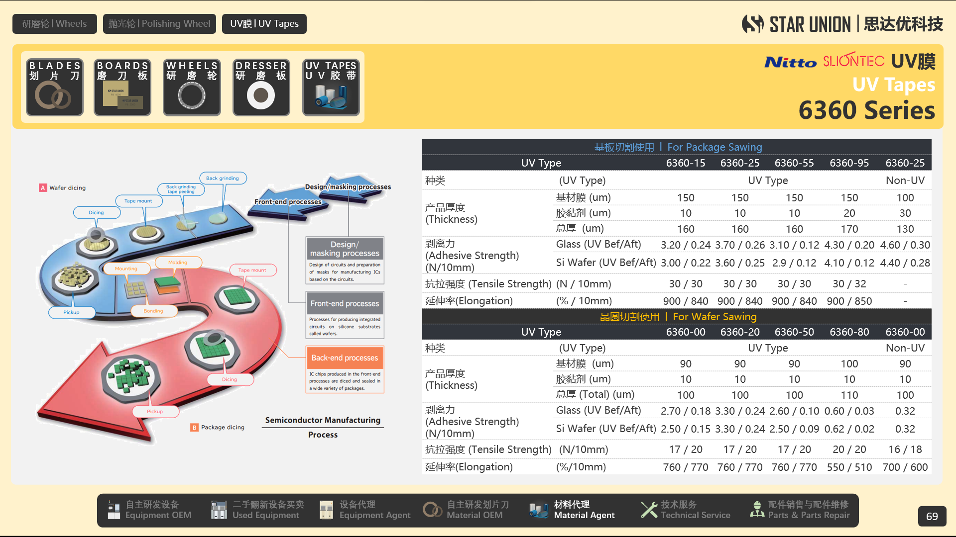Click the Equipment Agent icon
Viewport: 956px width, 537px height.
coord(326,510)
